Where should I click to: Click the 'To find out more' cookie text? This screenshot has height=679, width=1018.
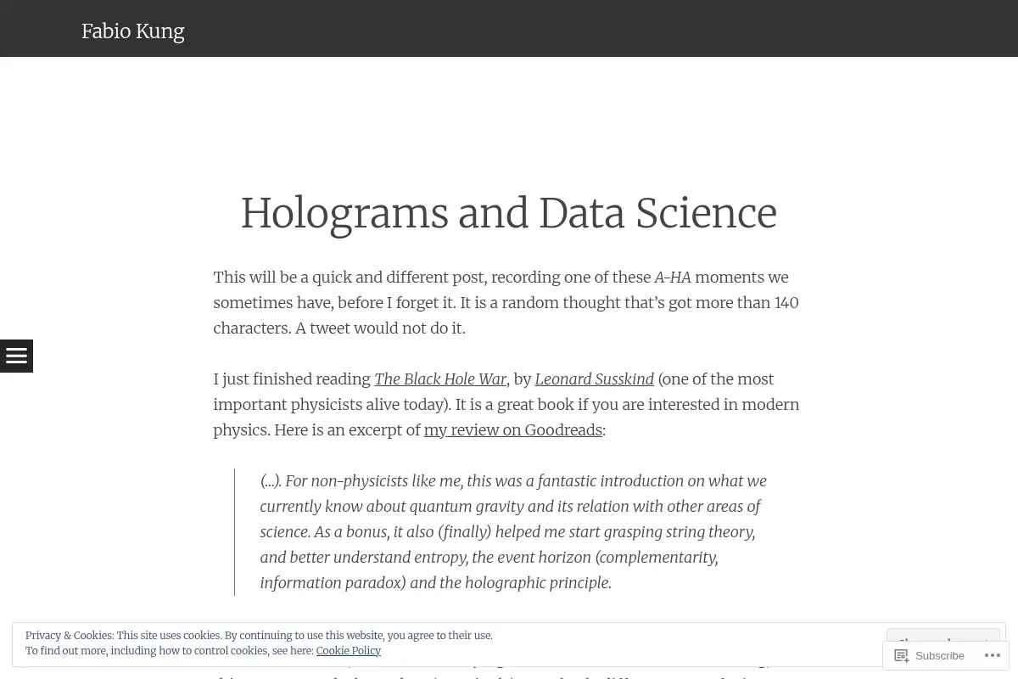click(x=170, y=651)
